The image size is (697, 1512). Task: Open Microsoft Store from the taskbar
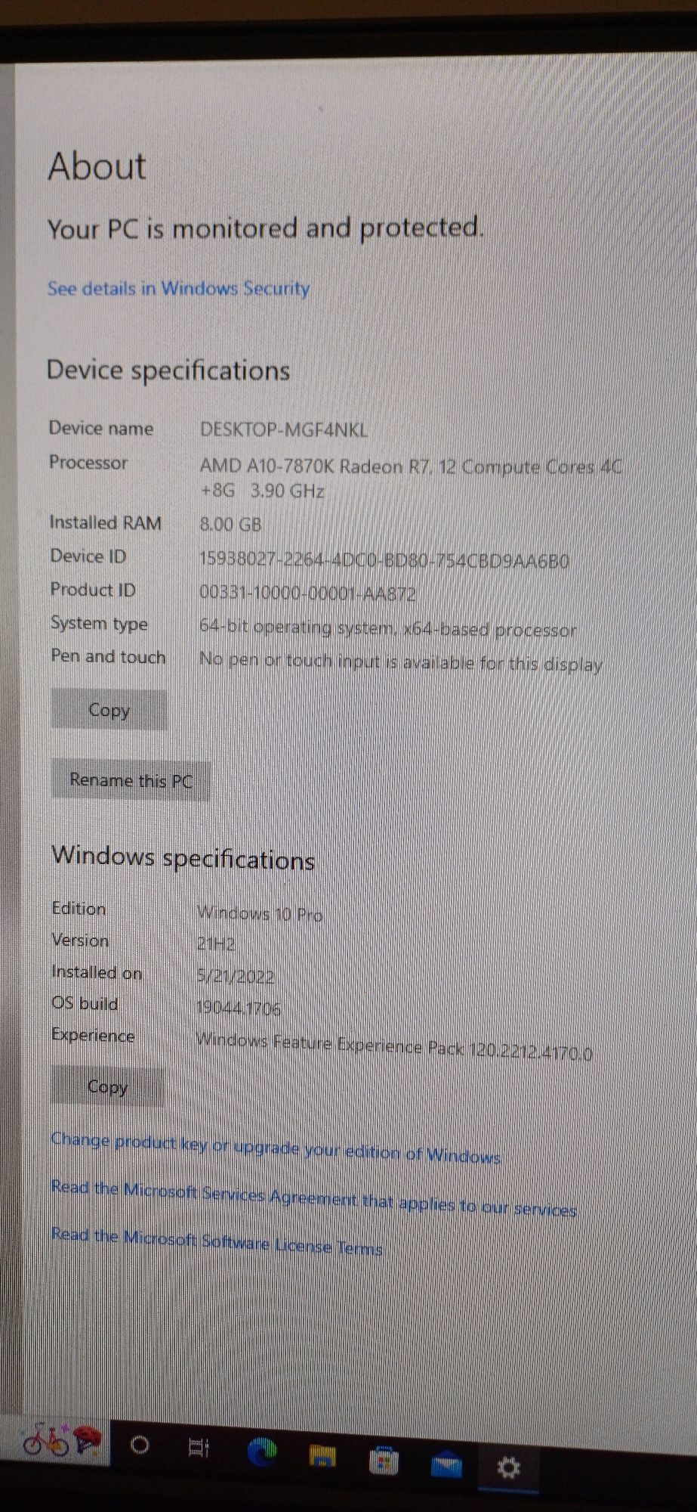pyautogui.click(x=384, y=1461)
